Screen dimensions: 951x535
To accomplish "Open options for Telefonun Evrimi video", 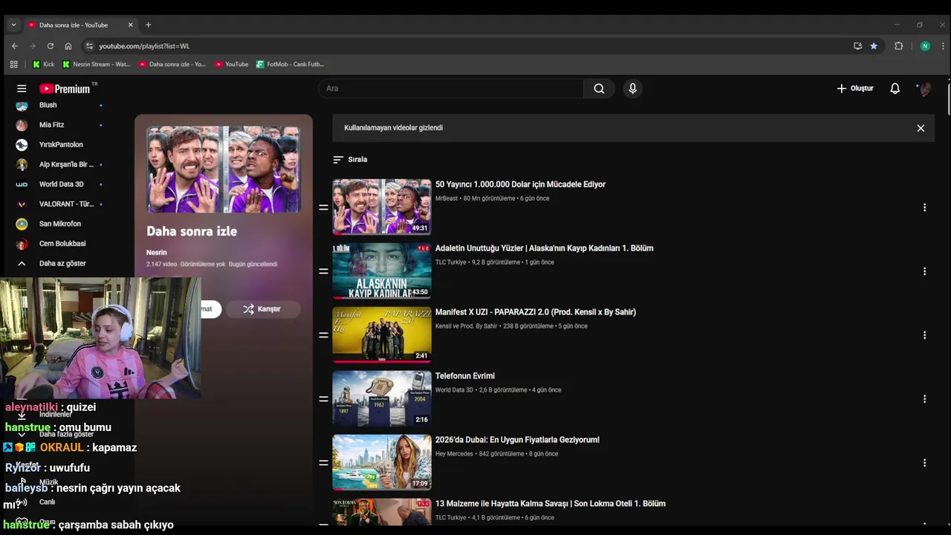I will (x=924, y=399).
